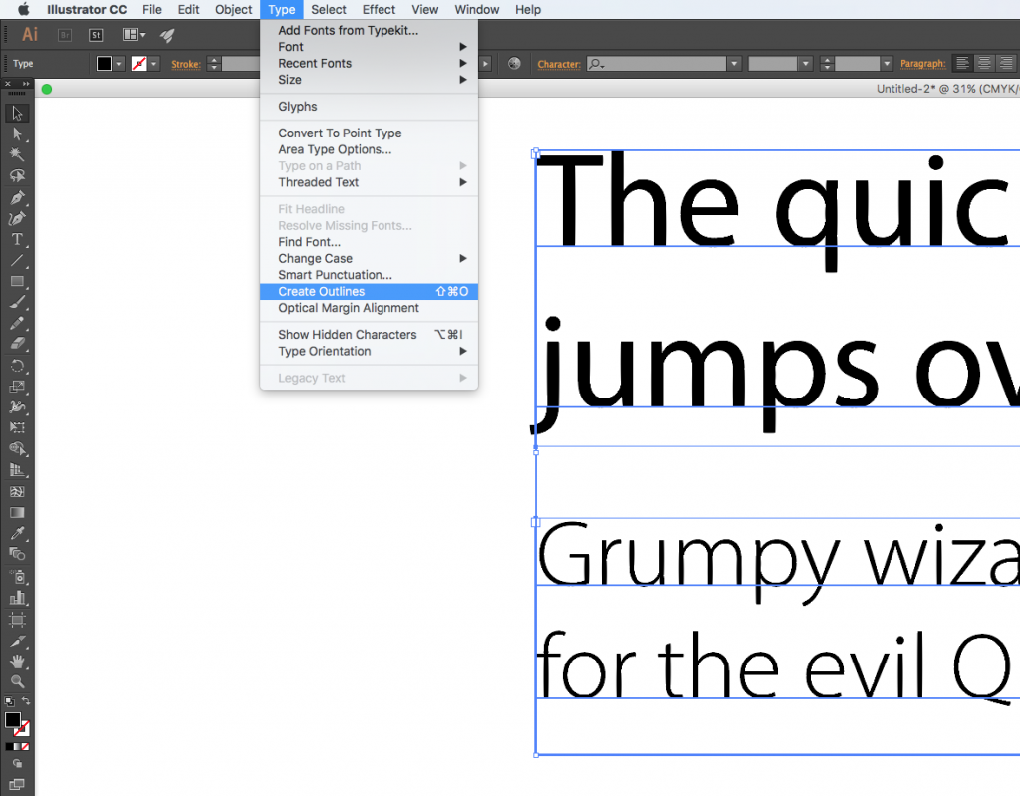Activate the Rotate tool
Image resolution: width=1020 pixels, height=796 pixels.
pyautogui.click(x=17, y=366)
